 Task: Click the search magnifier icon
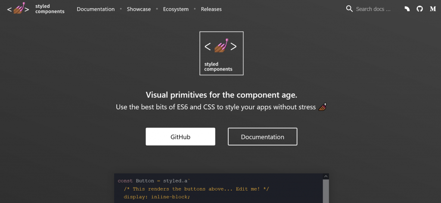click(349, 9)
